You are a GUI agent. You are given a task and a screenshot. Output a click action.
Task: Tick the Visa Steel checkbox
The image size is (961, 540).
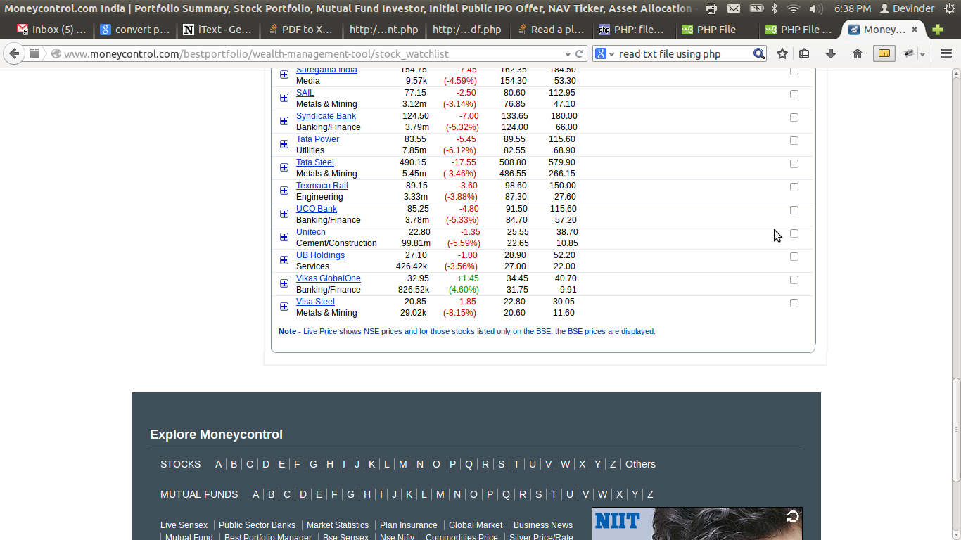[794, 303]
